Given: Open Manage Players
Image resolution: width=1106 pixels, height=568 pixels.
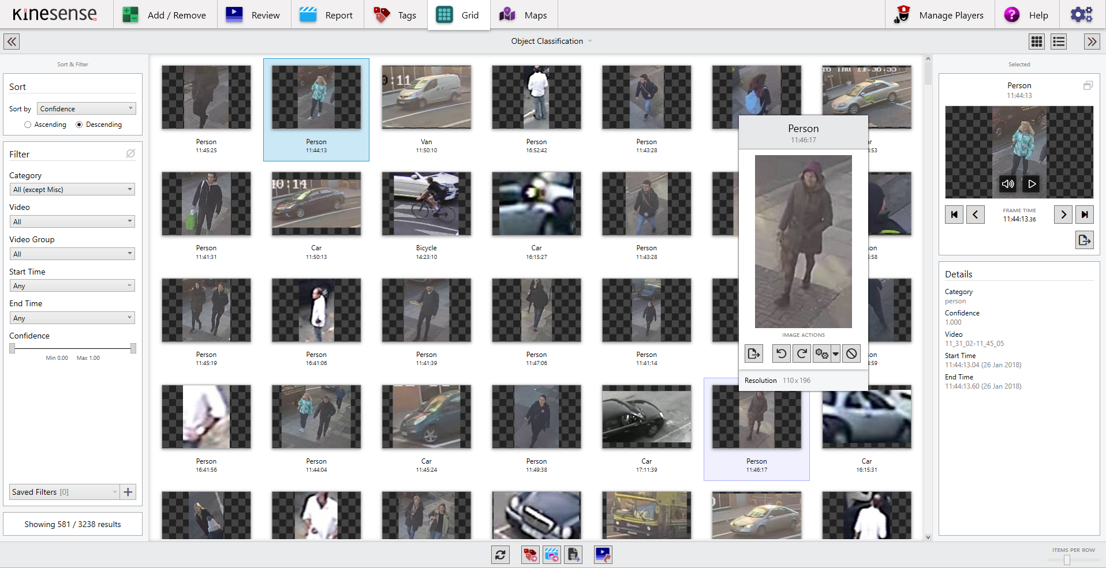Looking at the screenshot, I should (940, 15).
